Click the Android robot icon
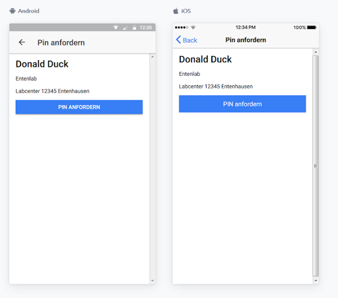This screenshot has width=338, height=298. point(13,11)
